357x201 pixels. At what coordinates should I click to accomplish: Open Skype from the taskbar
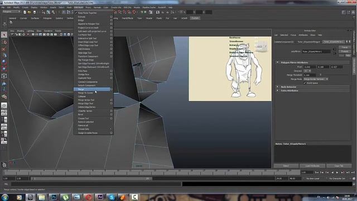point(112,197)
